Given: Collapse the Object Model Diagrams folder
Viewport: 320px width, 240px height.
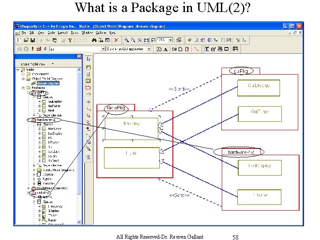Looking at the screenshot, I should [x=23, y=79].
